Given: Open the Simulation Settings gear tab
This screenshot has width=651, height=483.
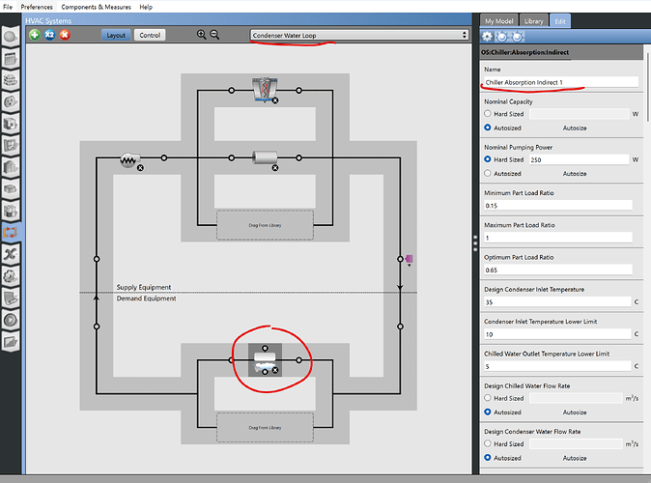Looking at the screenshot, I should click(11, 275).
